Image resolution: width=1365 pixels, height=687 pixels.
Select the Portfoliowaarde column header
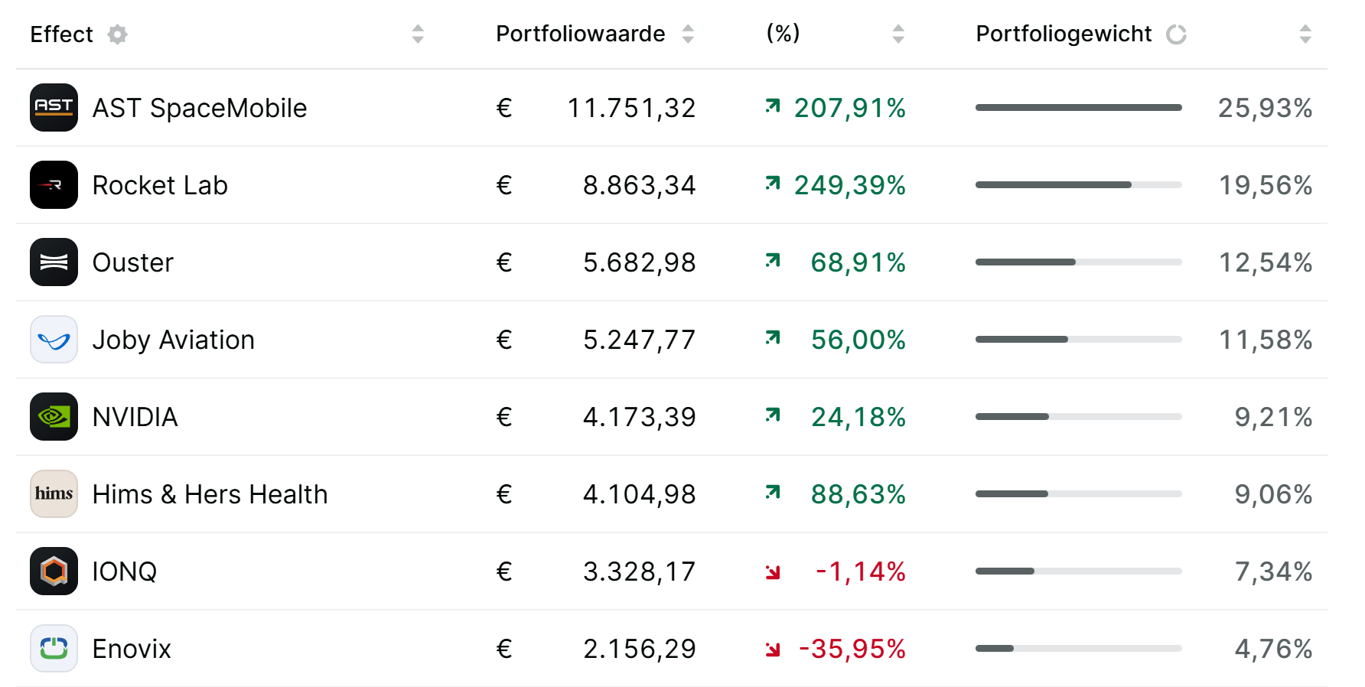click(580, 34)
